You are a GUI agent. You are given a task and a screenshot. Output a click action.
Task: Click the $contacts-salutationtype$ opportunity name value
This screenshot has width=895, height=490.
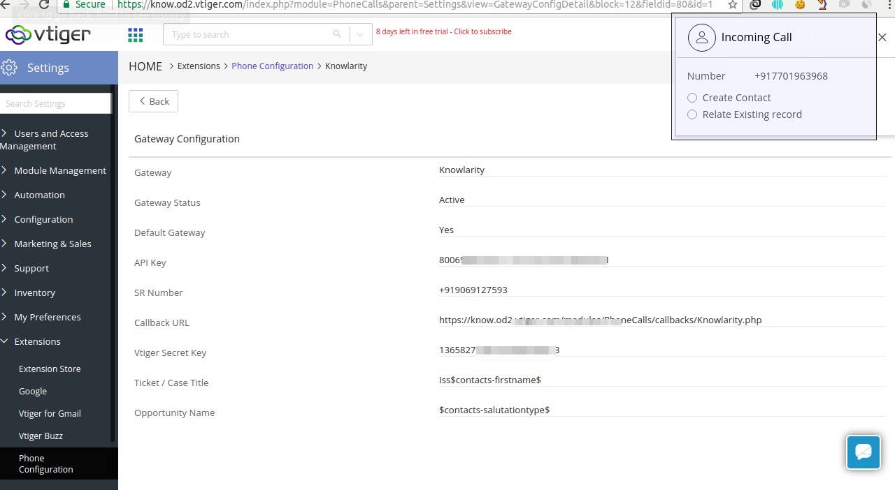(494, 410)
